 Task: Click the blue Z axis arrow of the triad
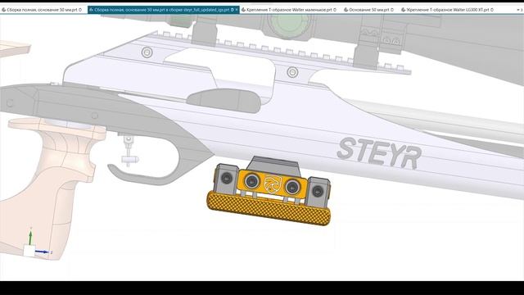[x=43, y=252]
